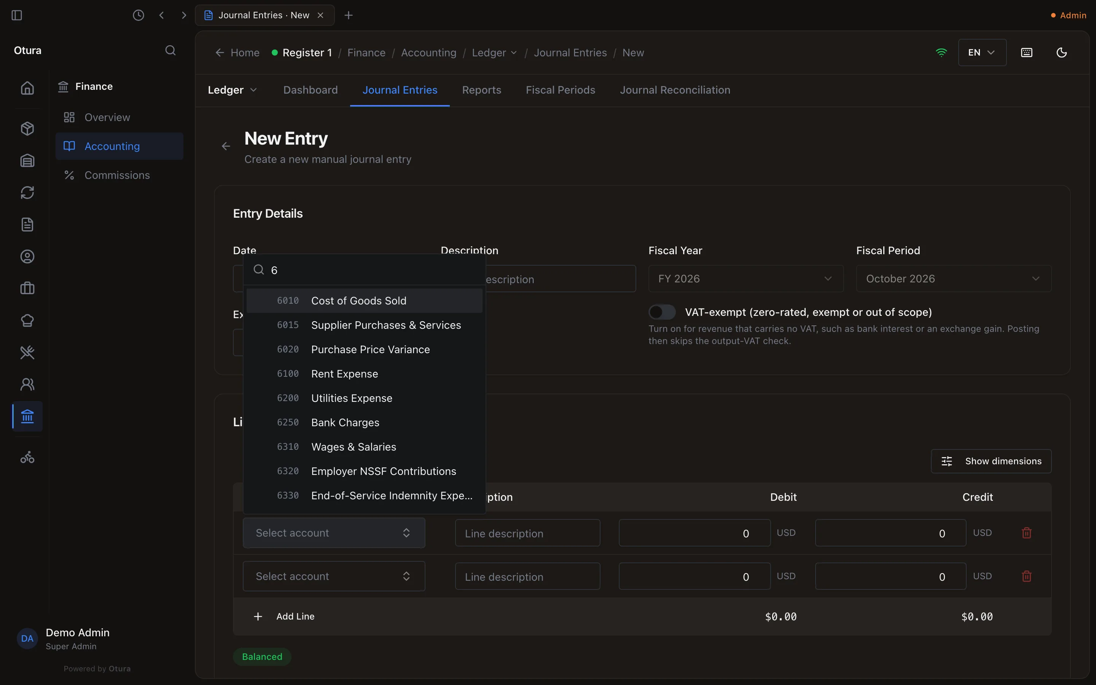Click the Add Line button
1096x685 pixels.
(284, 616)
